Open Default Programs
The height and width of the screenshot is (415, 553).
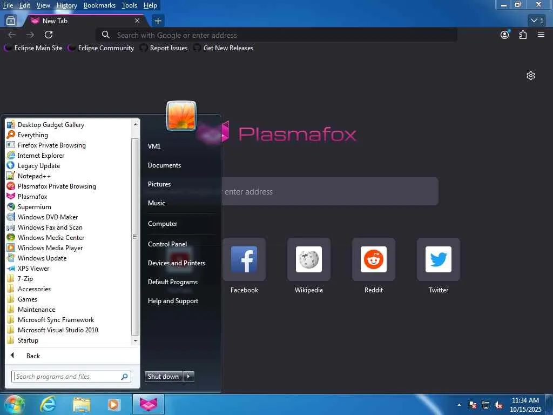pos(173,282)
